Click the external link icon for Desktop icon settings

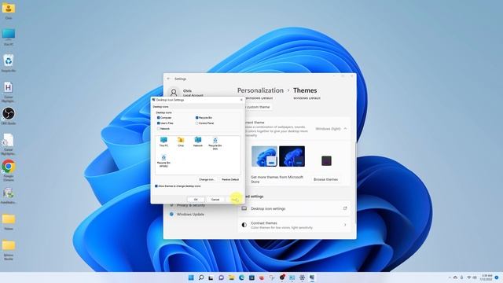[345, 208]
